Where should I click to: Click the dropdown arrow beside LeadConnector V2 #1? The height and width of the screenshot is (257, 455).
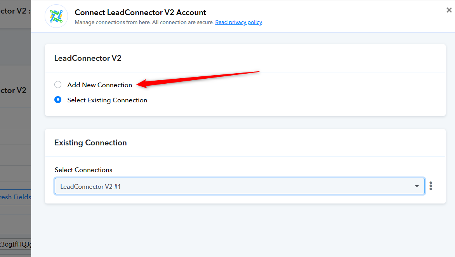tap(417, 186)
